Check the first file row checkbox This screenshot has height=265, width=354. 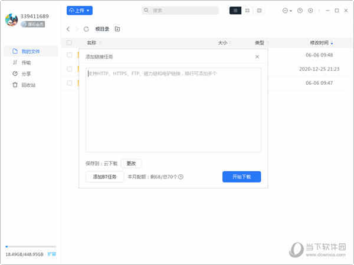tap(69, 55)
